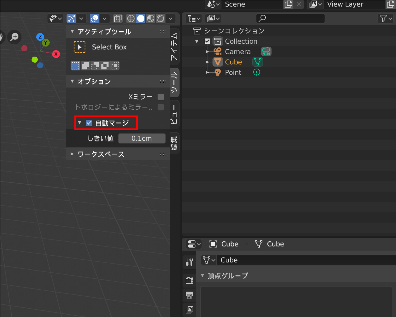Select シーンコレクション in outliner
The height and width of the screenshot is (317, 396).
(x=234, y=31)
